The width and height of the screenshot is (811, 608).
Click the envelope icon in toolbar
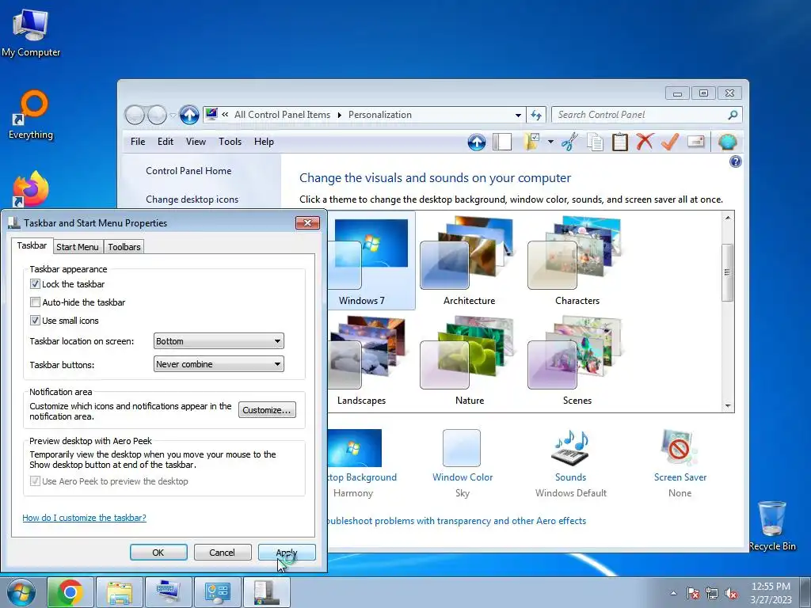pyautogui.click(x=695, y=142)
